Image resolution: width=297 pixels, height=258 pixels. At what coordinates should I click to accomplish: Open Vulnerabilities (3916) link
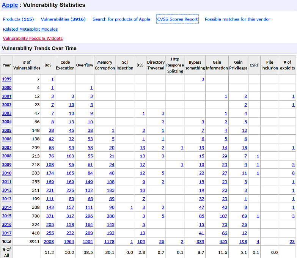(x=63, y=19)
